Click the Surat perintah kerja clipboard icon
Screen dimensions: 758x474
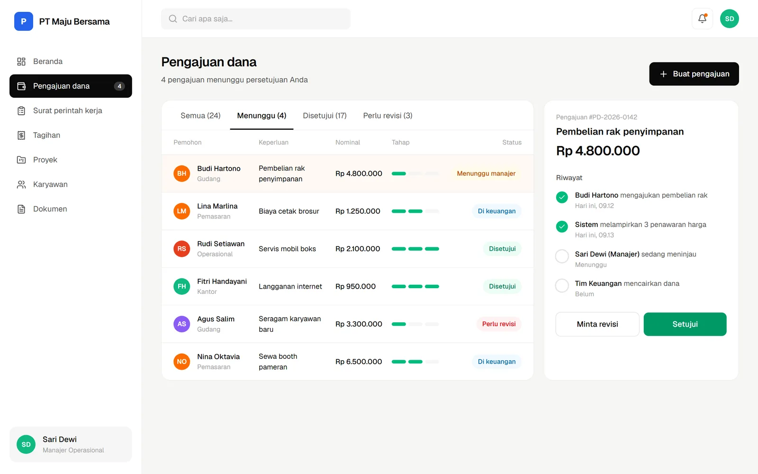coord(21,111)
